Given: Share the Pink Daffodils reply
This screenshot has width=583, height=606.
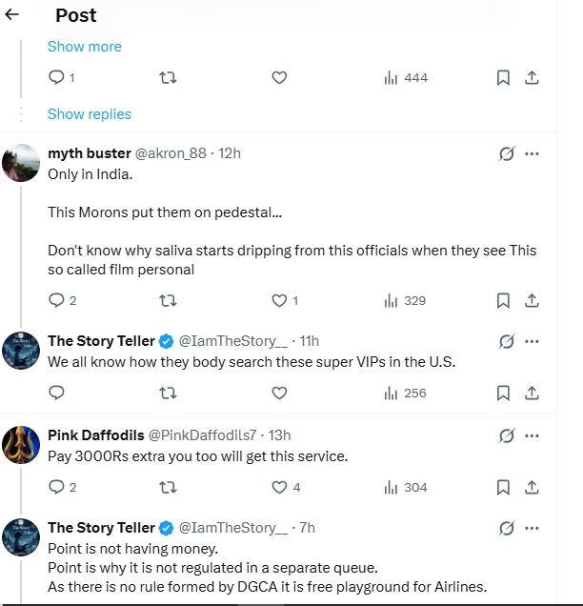Looking at the screenshot, I should (x=533, y=487).
